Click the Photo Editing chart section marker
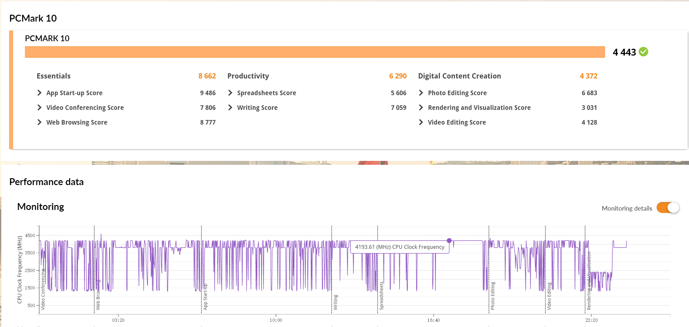Viewport: 689px width, 327px height. [x=493, y=296]
